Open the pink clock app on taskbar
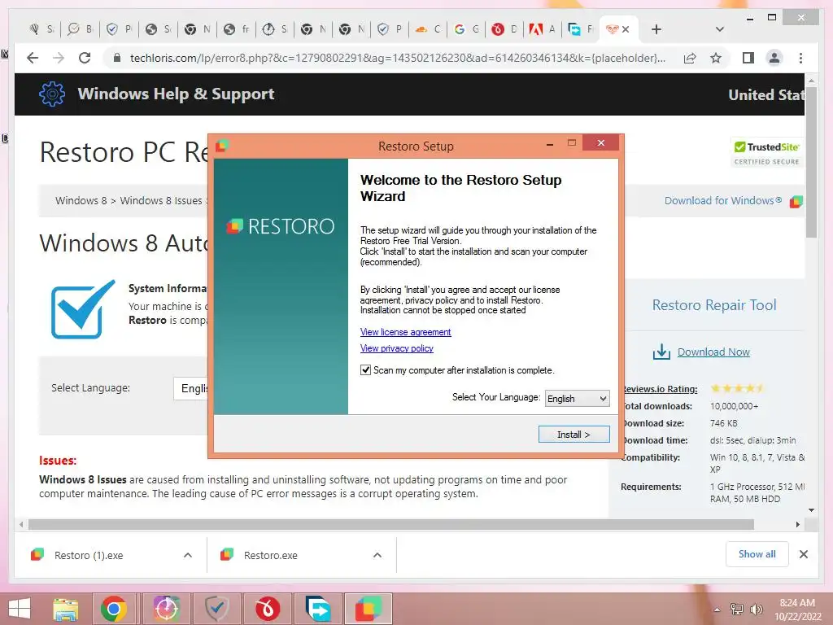The image size is (833, 625). [166, 609]
